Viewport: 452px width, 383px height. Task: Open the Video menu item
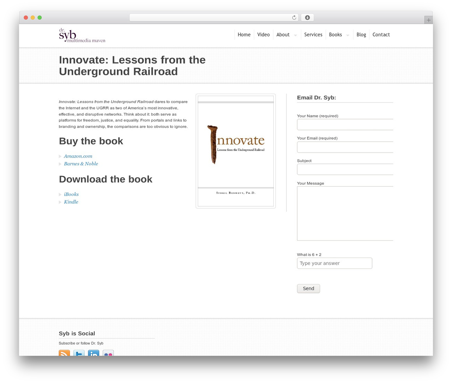click(263, 35)
